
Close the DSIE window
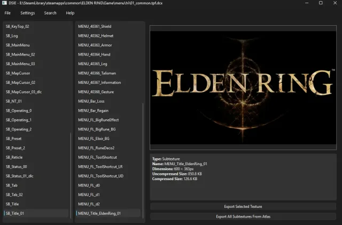pos(335,3)
